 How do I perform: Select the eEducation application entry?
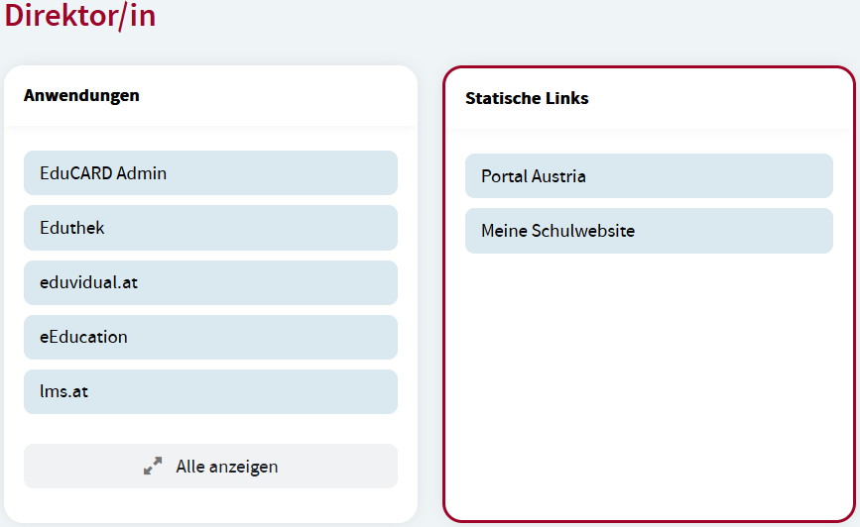click(210, 337)
